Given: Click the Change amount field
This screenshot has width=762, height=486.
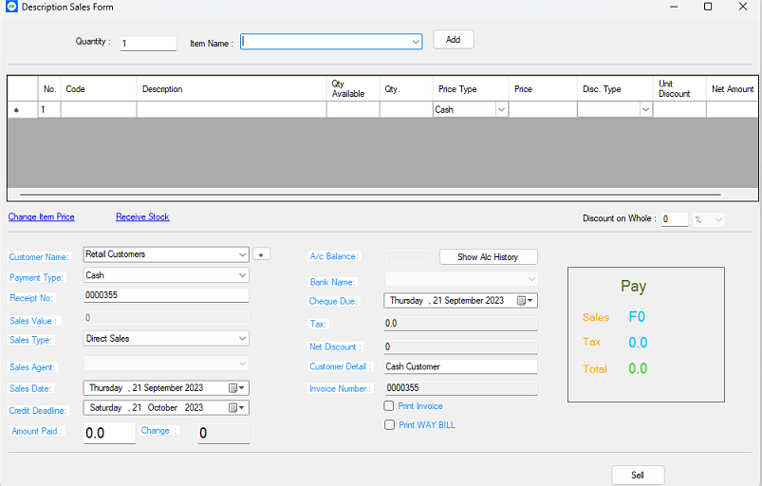Looking at the screenshot, I should click(x=224, y=433).
